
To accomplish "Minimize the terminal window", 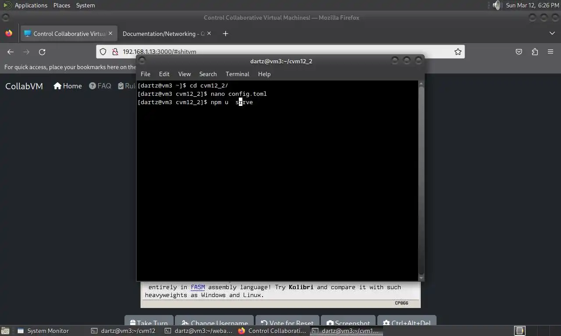I will pos(395,61).
